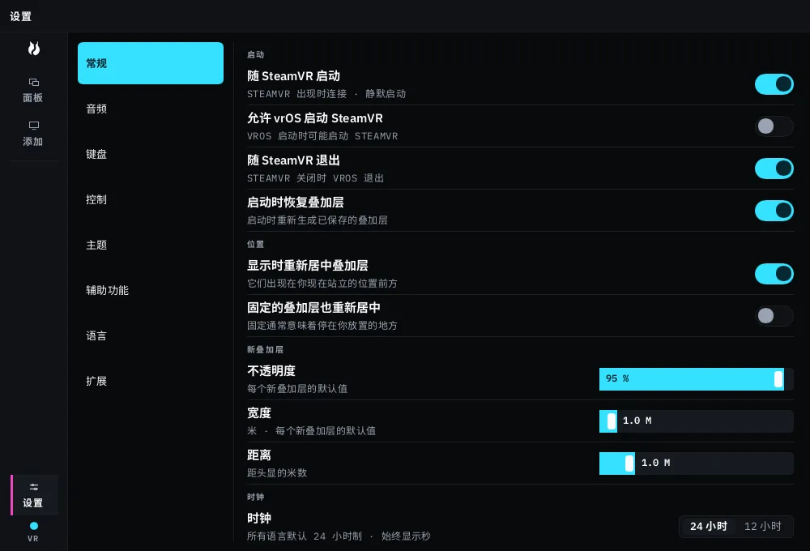Click the 它们出现在你现在站立的位置前方 description

point(322,284)
